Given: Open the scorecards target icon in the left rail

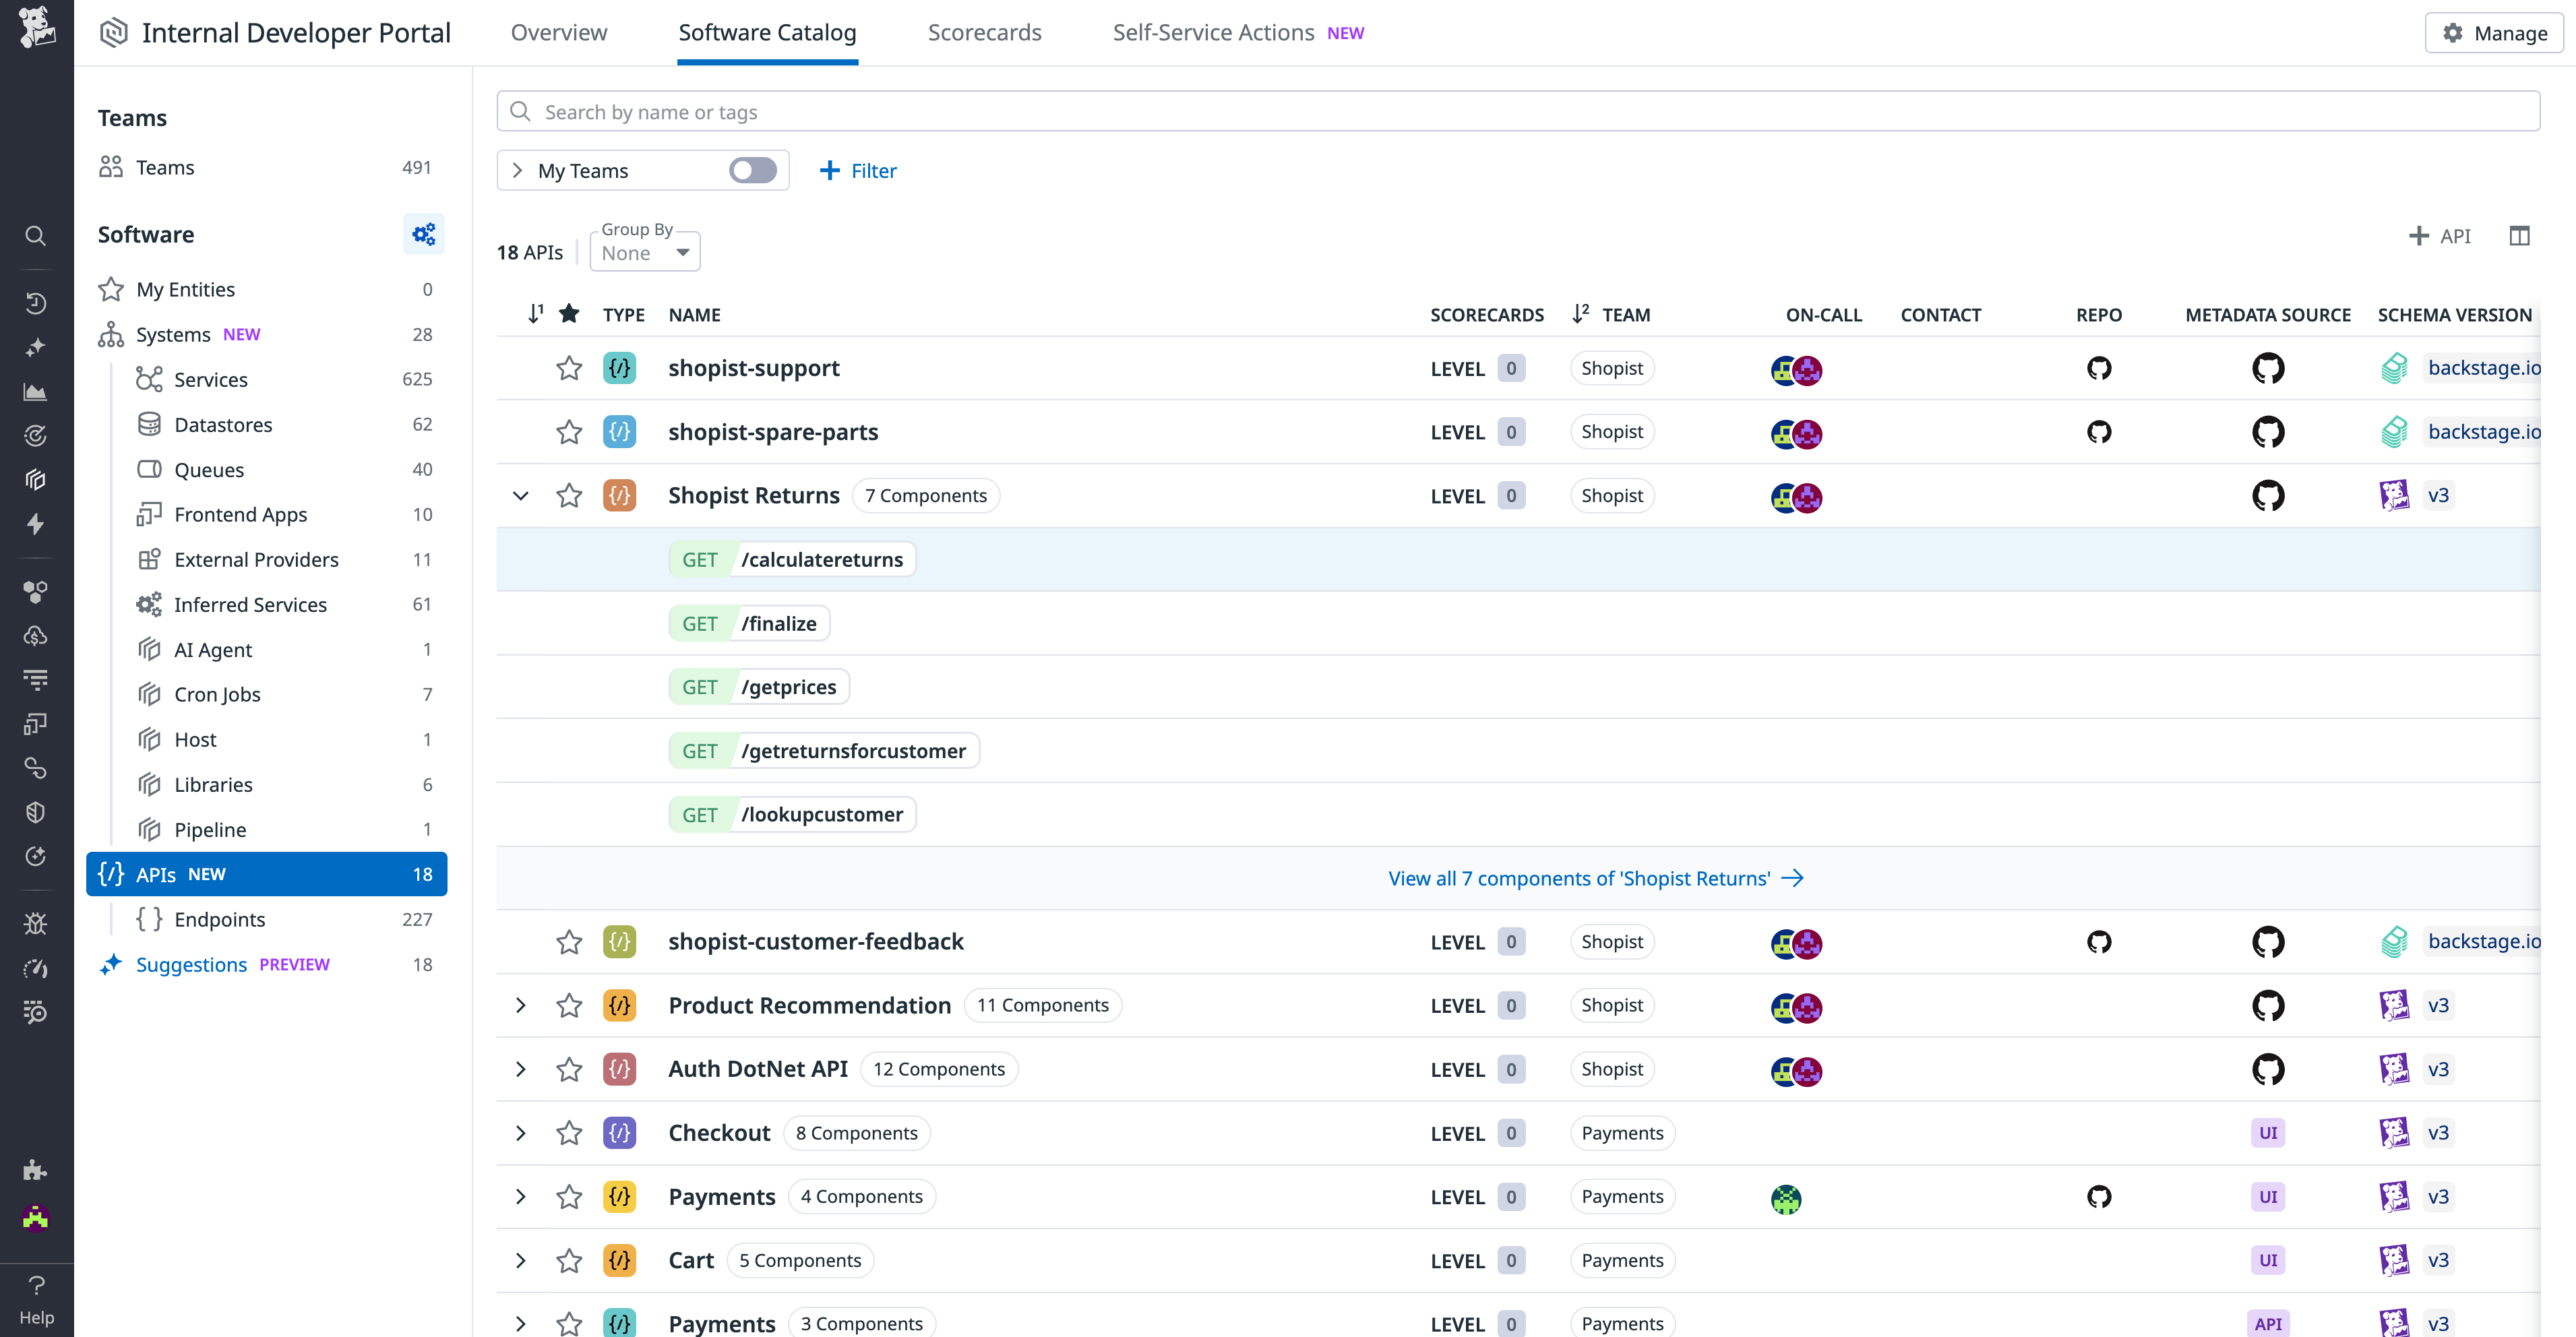Looking at the screenshot, I should [x=36, y=435].
